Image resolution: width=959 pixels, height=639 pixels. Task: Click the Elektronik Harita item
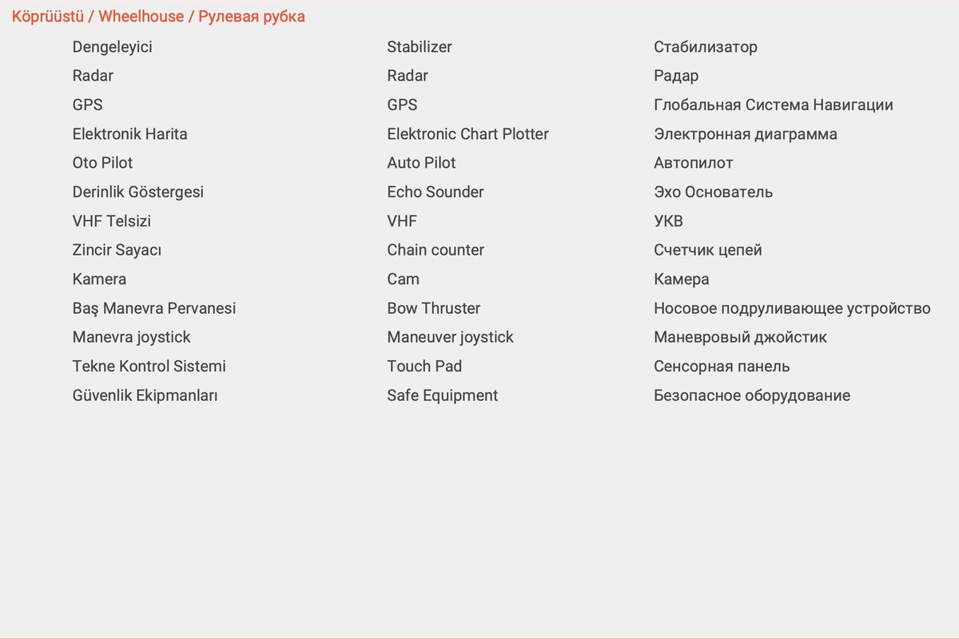(129, 134)
